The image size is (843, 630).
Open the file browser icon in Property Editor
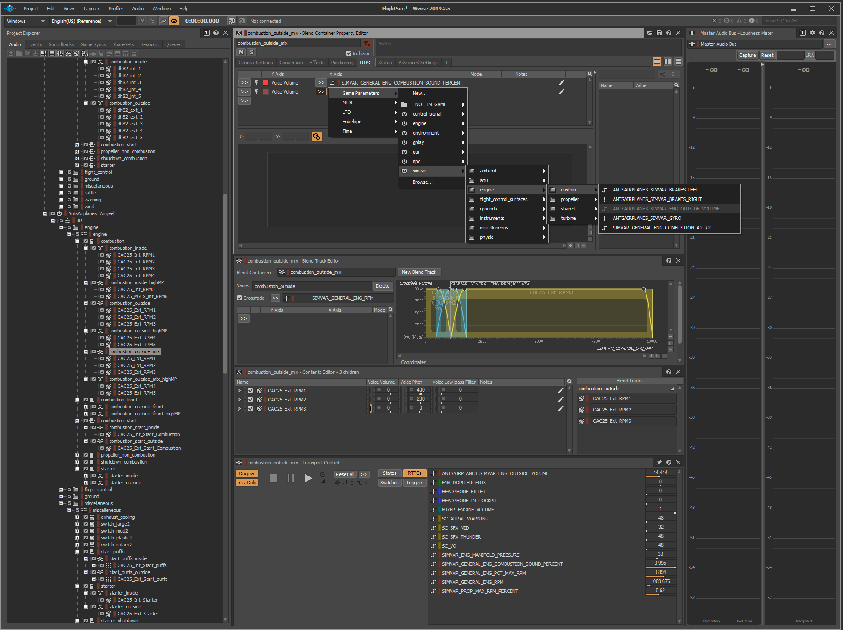click(x=649, y=33)
